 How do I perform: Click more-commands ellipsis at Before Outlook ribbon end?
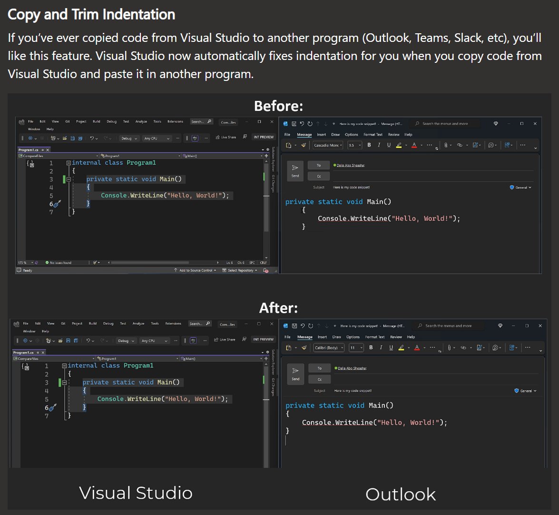tap(523, 145)
